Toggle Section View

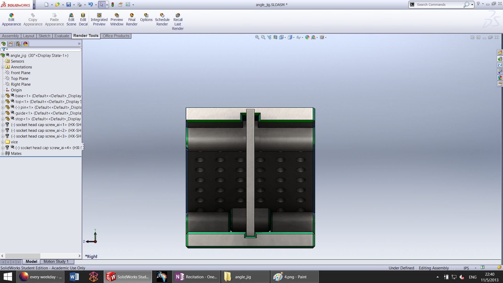(275, 37)
